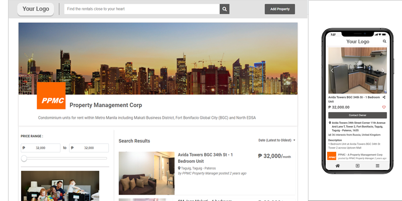
Task: Tap the add (plus) icon in the phone bottom bar
Action: click(x=357, y=166)
